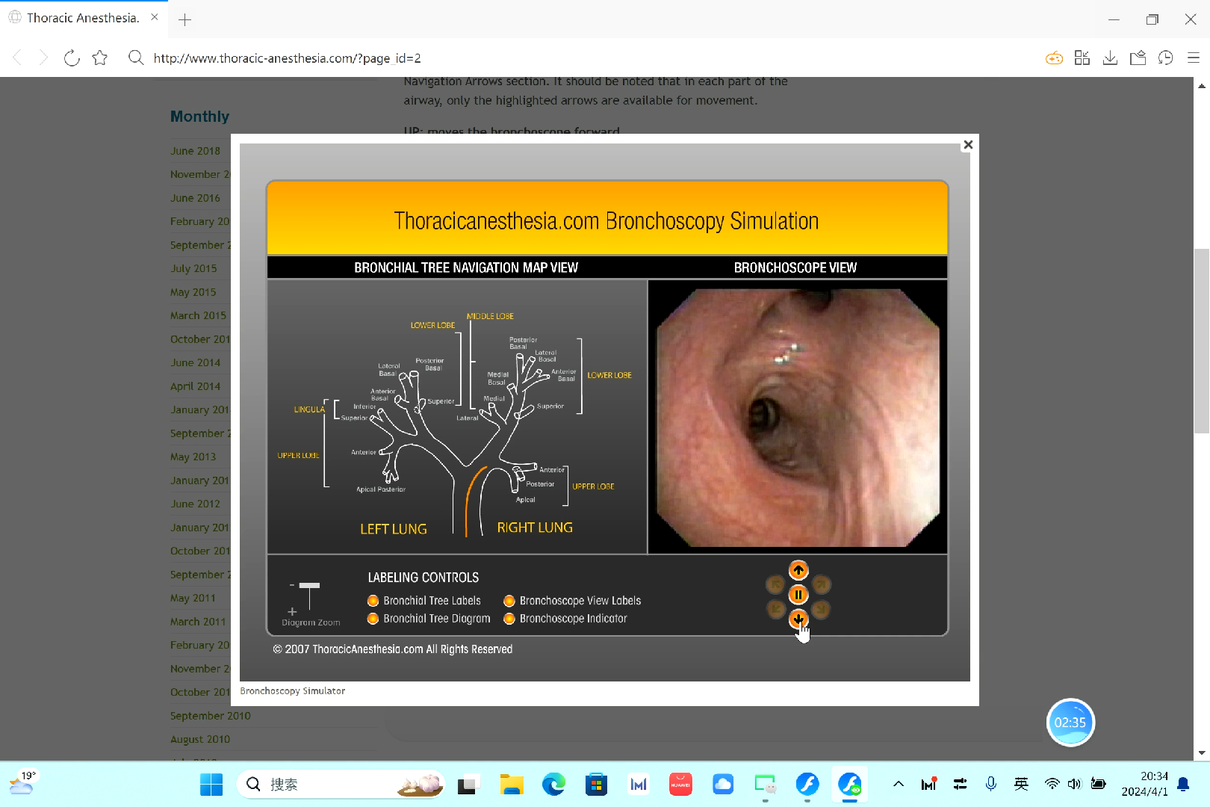Go back in browser history

point(18,58)
